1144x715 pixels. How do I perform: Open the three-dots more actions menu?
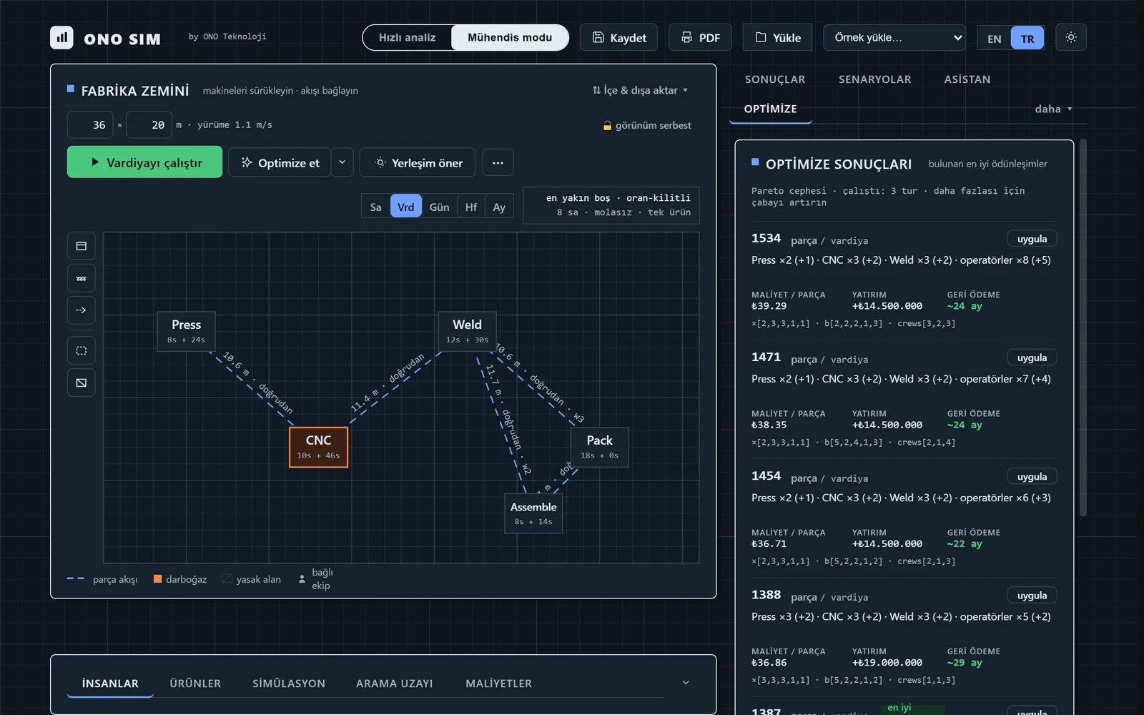pos(498,162)
